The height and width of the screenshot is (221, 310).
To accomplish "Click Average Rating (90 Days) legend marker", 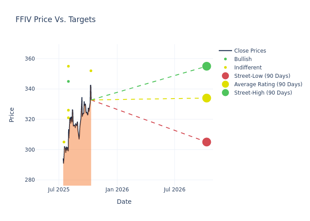I will (x=225, y=84).
